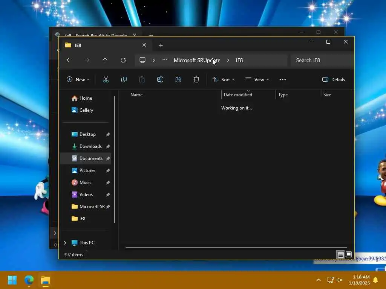Viewport: 386px width, 289px height.
Task: Go up one folder level
Action: coord(105,60)
